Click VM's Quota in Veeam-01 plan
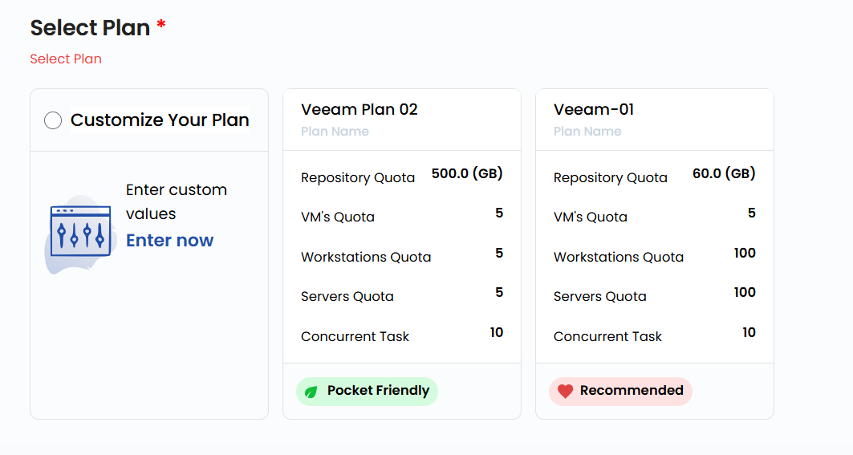This screenshot has height=455, width=853. [590, 217]
